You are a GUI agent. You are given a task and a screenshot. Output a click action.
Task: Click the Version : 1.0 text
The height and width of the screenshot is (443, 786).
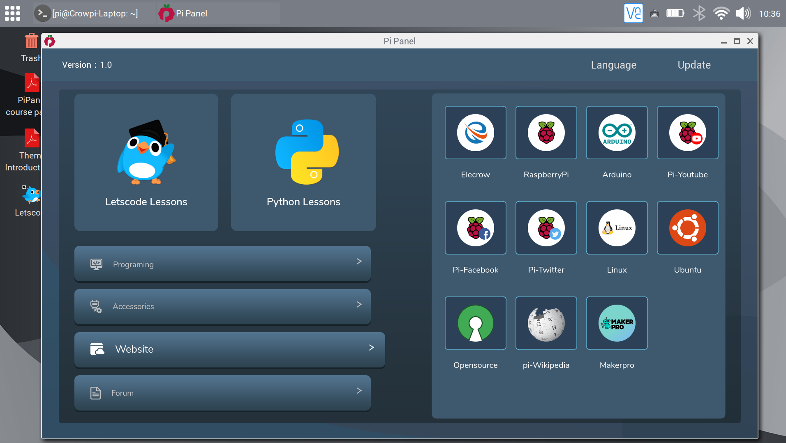click(87, 65)
